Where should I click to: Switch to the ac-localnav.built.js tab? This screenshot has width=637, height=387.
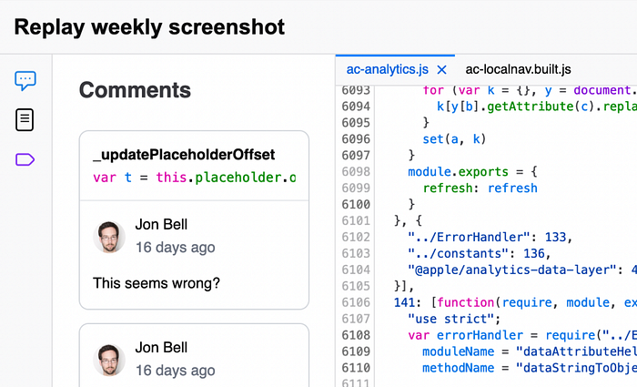518,69
